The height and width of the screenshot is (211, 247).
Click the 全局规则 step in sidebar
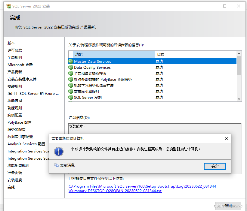click(x=15, y=58)
